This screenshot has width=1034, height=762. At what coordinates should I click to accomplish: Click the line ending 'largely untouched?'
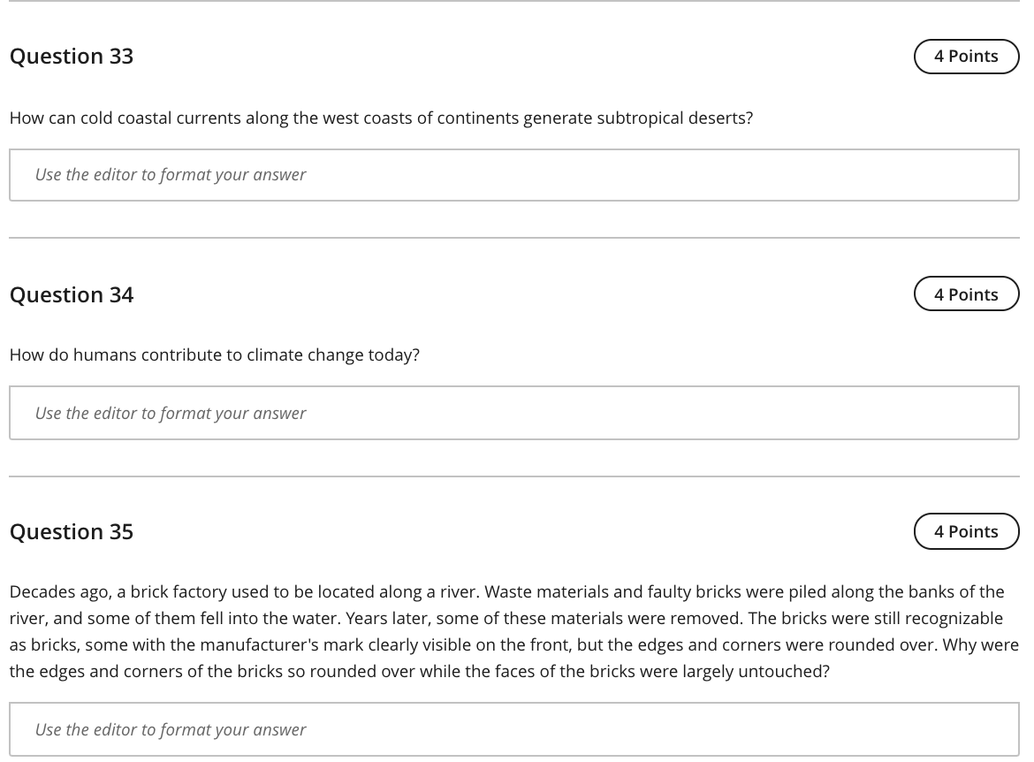[x=419, y=671]
